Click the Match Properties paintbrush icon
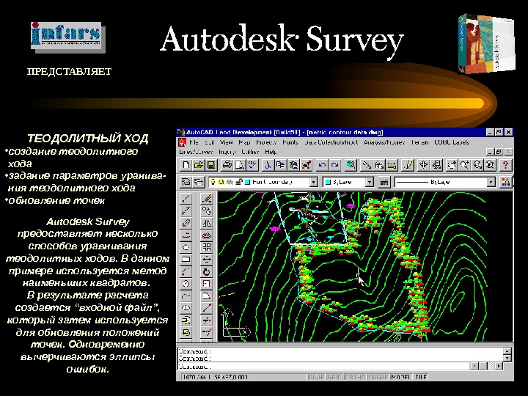Screen dimensions: 528x396 point(306,165)
